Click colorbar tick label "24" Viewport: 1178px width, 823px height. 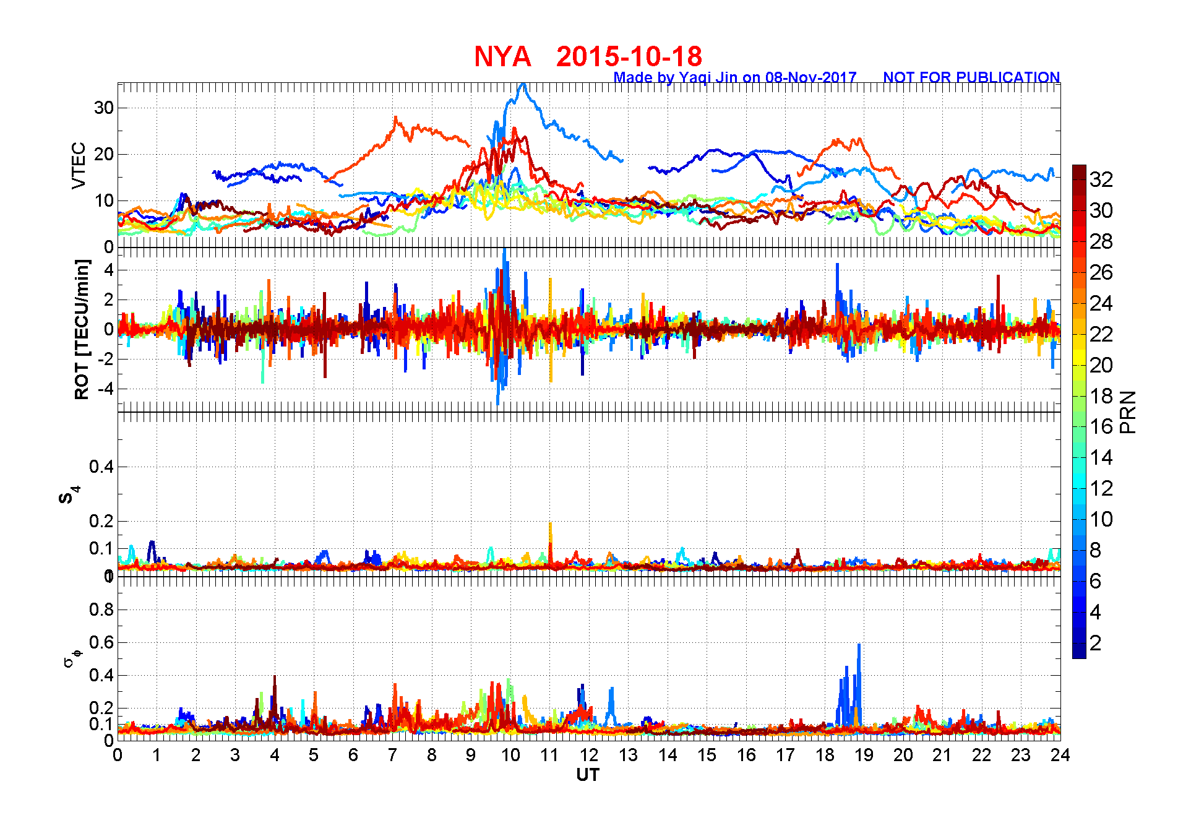tap(1101, 303)
